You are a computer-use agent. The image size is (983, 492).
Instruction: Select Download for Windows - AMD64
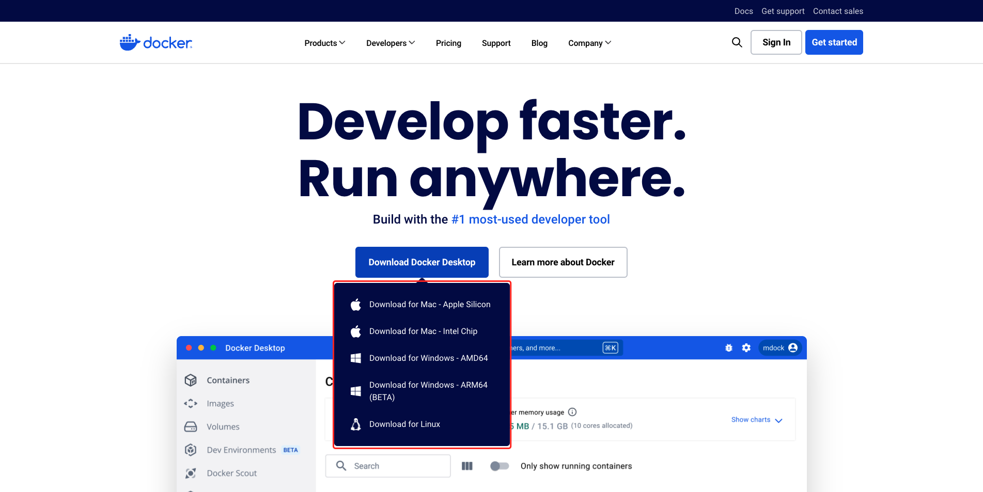(x=428, y=358)
